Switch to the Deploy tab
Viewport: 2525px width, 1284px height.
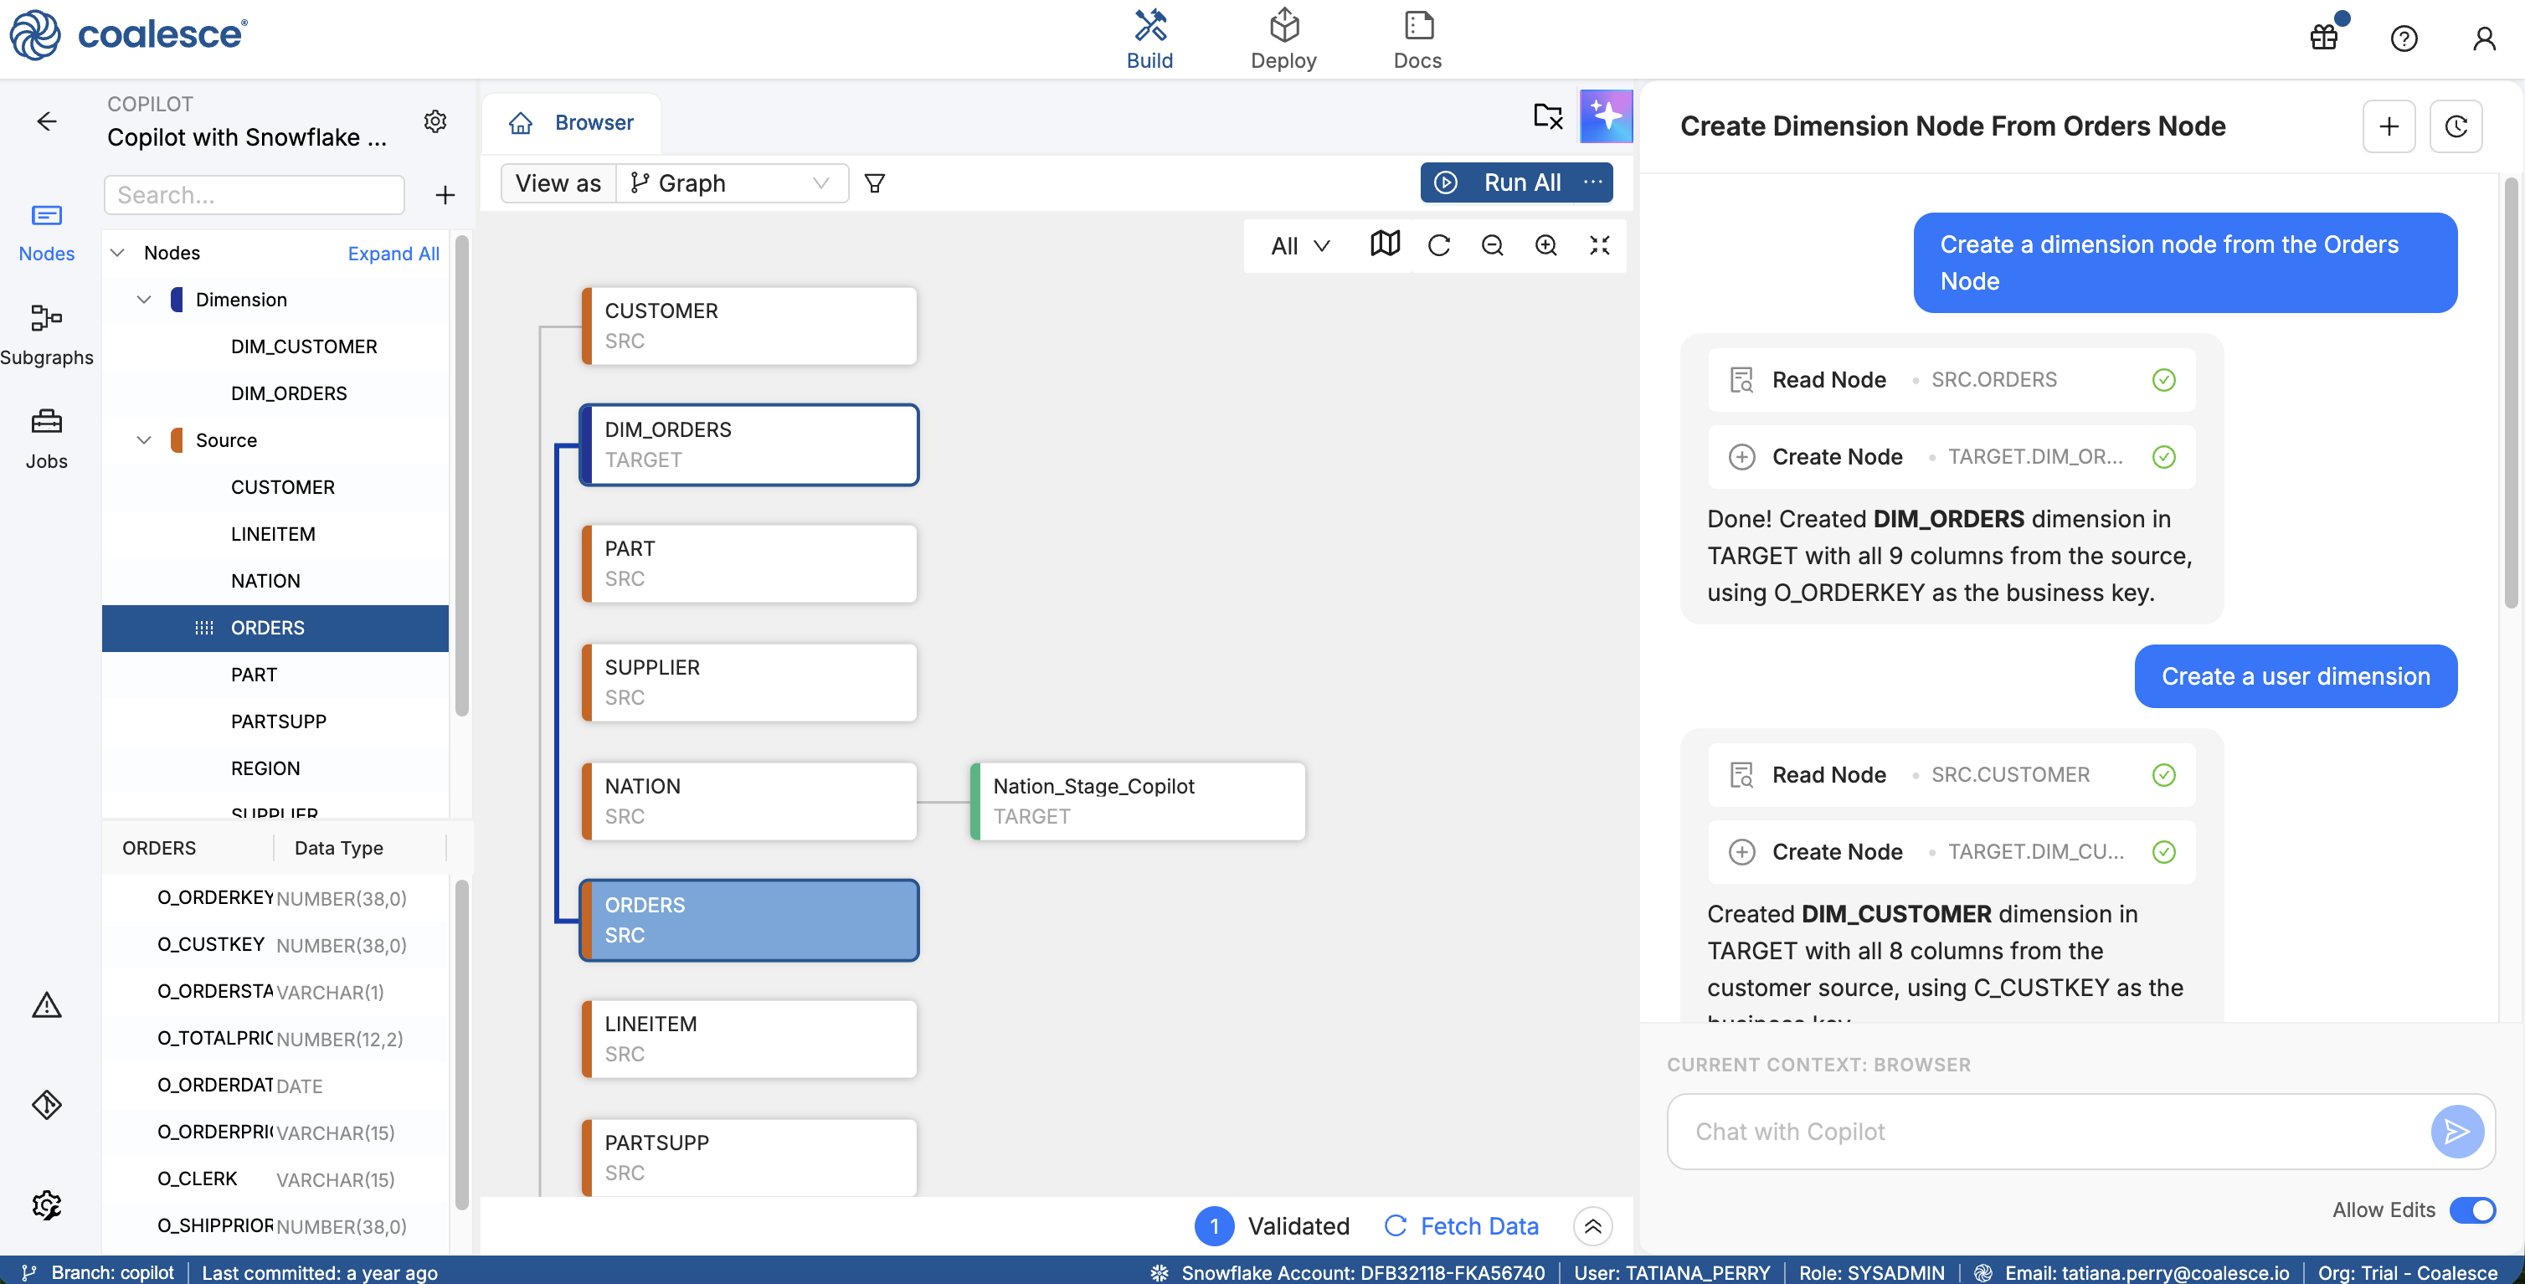(x=1282, y=39)
